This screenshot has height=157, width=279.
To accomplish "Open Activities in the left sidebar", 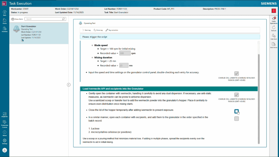I will tap(5, 29).
